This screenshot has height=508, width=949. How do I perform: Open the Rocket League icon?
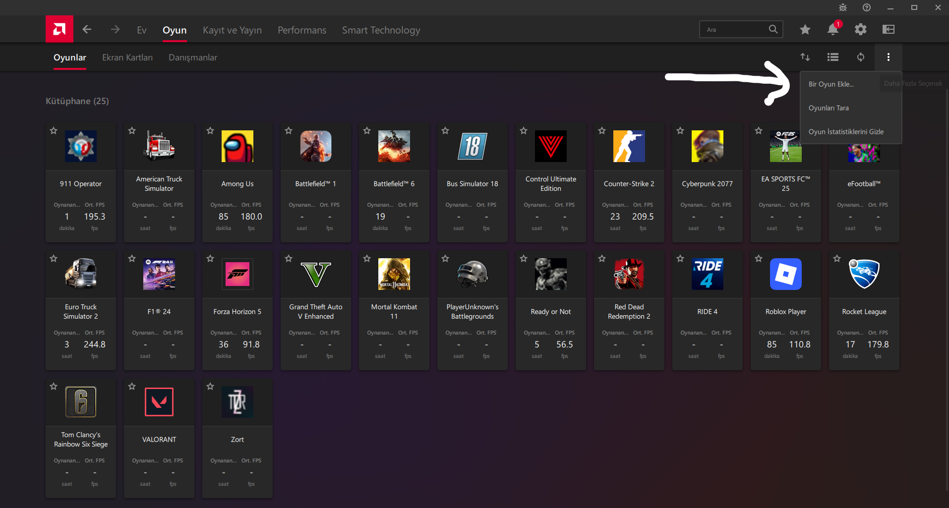point(864,274)
